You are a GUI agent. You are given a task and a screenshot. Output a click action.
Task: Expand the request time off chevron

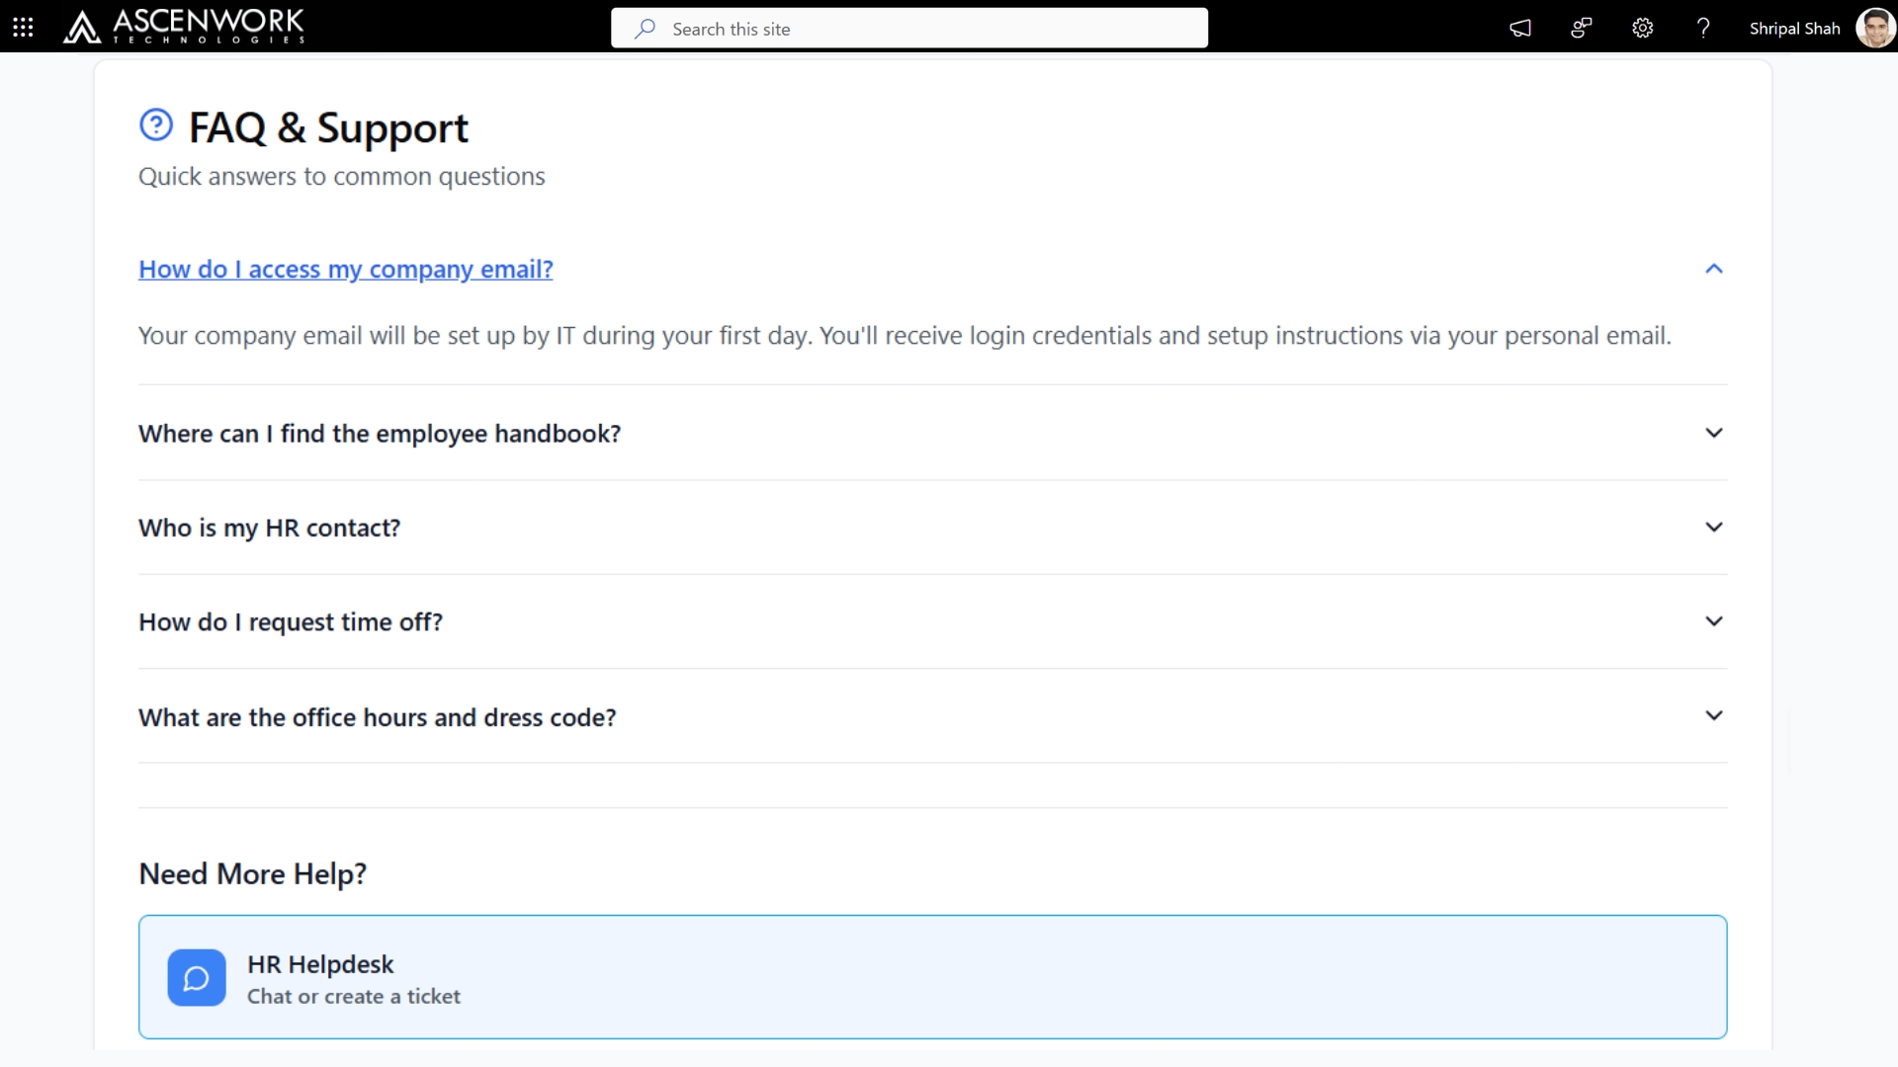coord(1713,621)
